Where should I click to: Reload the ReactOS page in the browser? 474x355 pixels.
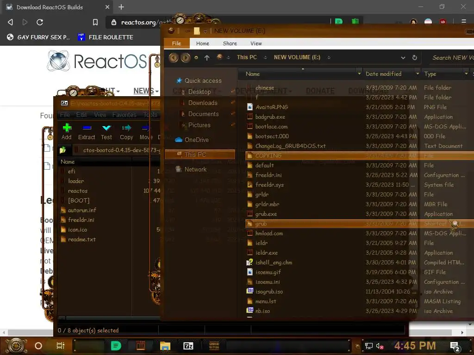(40, 22)
